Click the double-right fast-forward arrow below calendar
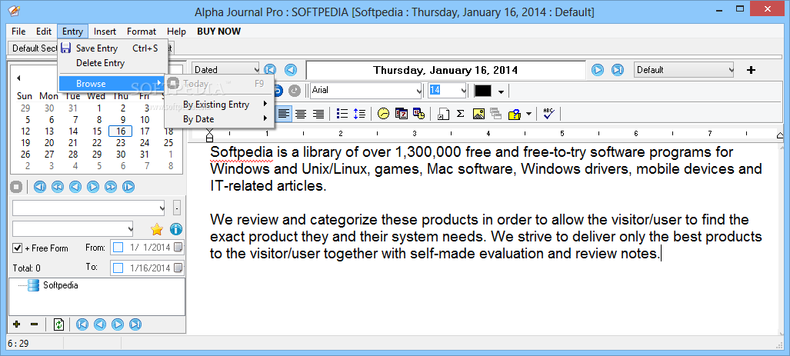The image size is (790, 356). 111,187
